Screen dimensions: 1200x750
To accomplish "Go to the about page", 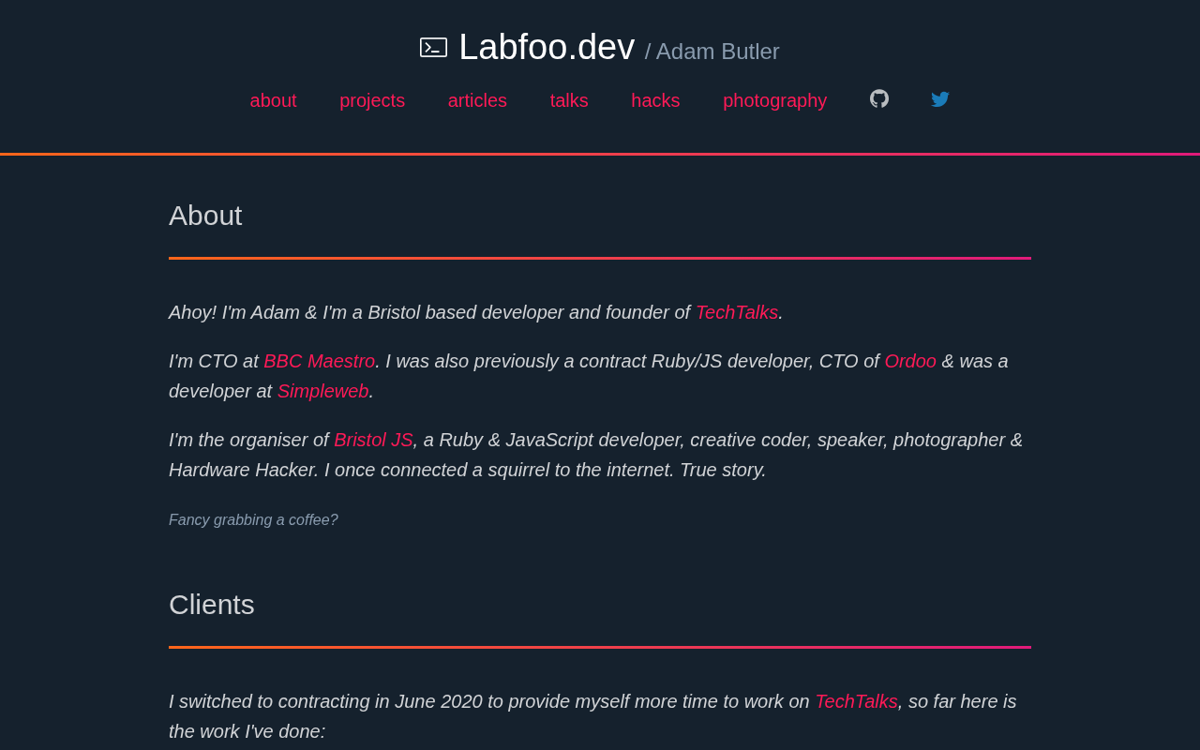I will [x=273, y=100].
